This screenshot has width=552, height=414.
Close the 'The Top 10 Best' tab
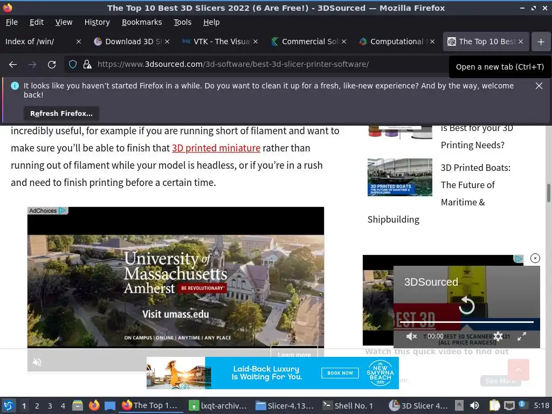521,42
